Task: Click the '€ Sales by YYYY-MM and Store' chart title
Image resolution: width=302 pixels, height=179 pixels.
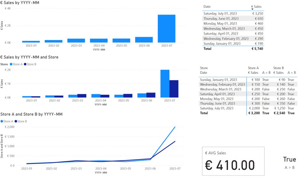Action: coord(29,57)
